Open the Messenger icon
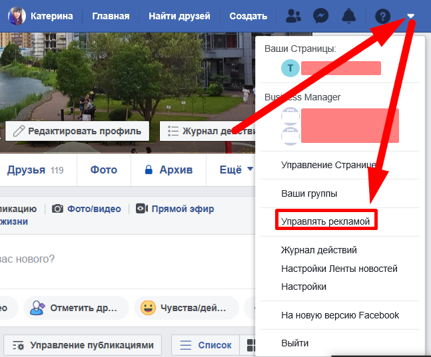 (321, 16)
